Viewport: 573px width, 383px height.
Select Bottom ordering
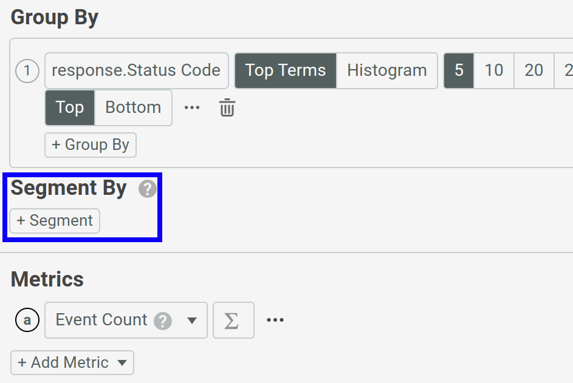[133, 108]
